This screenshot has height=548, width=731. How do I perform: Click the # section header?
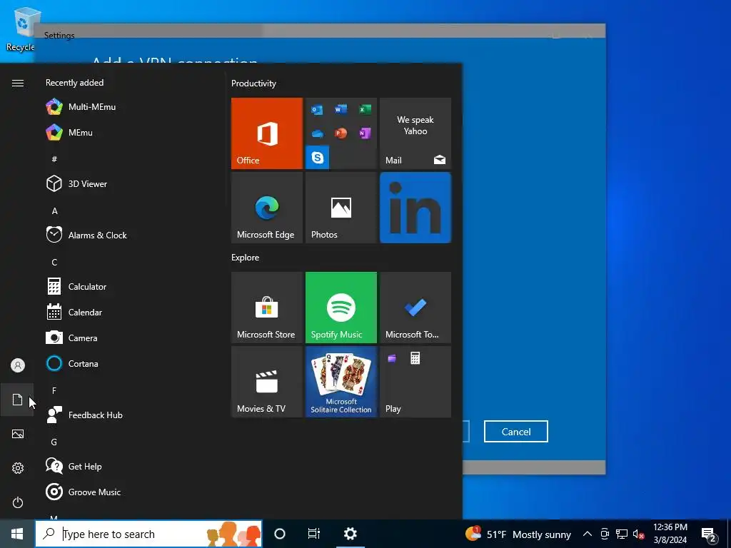[54, 159]
